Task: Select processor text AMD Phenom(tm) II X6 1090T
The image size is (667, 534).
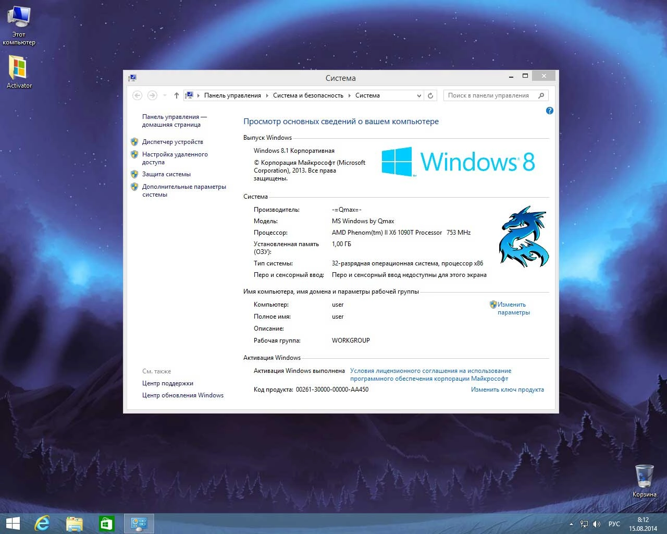Action: coord(387,233)
